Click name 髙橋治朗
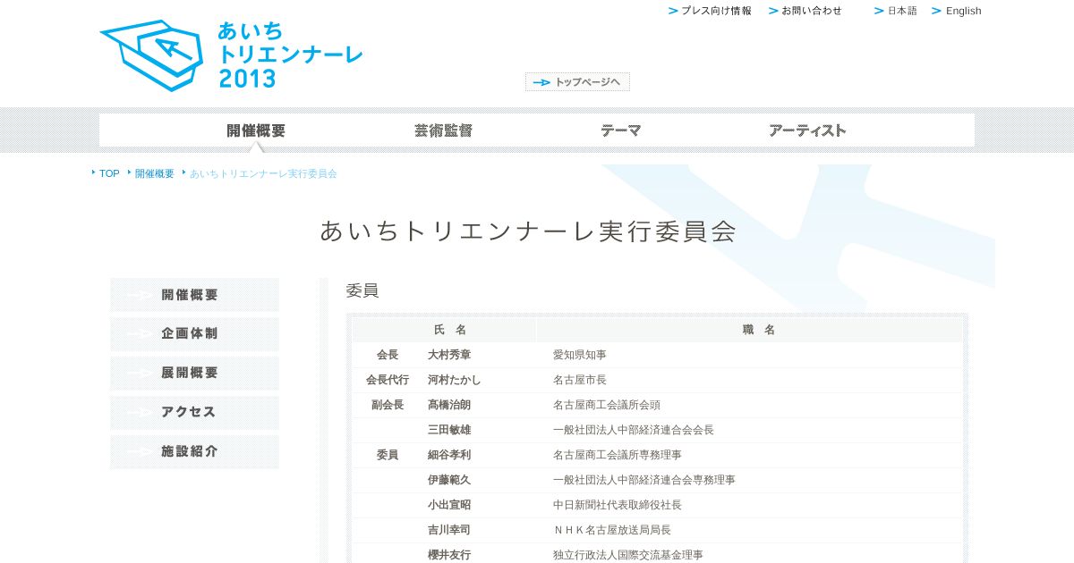Viewport: 1074px width, 563px height. (449, 405)
